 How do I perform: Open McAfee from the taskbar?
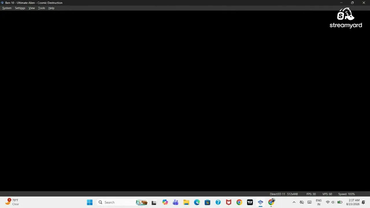[x=229, y=203]
